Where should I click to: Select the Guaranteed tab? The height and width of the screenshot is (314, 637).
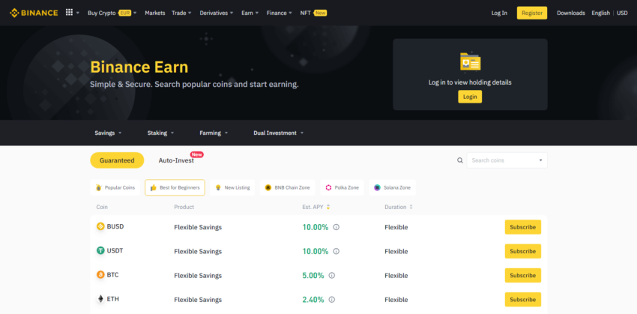(x=117, y=160)
